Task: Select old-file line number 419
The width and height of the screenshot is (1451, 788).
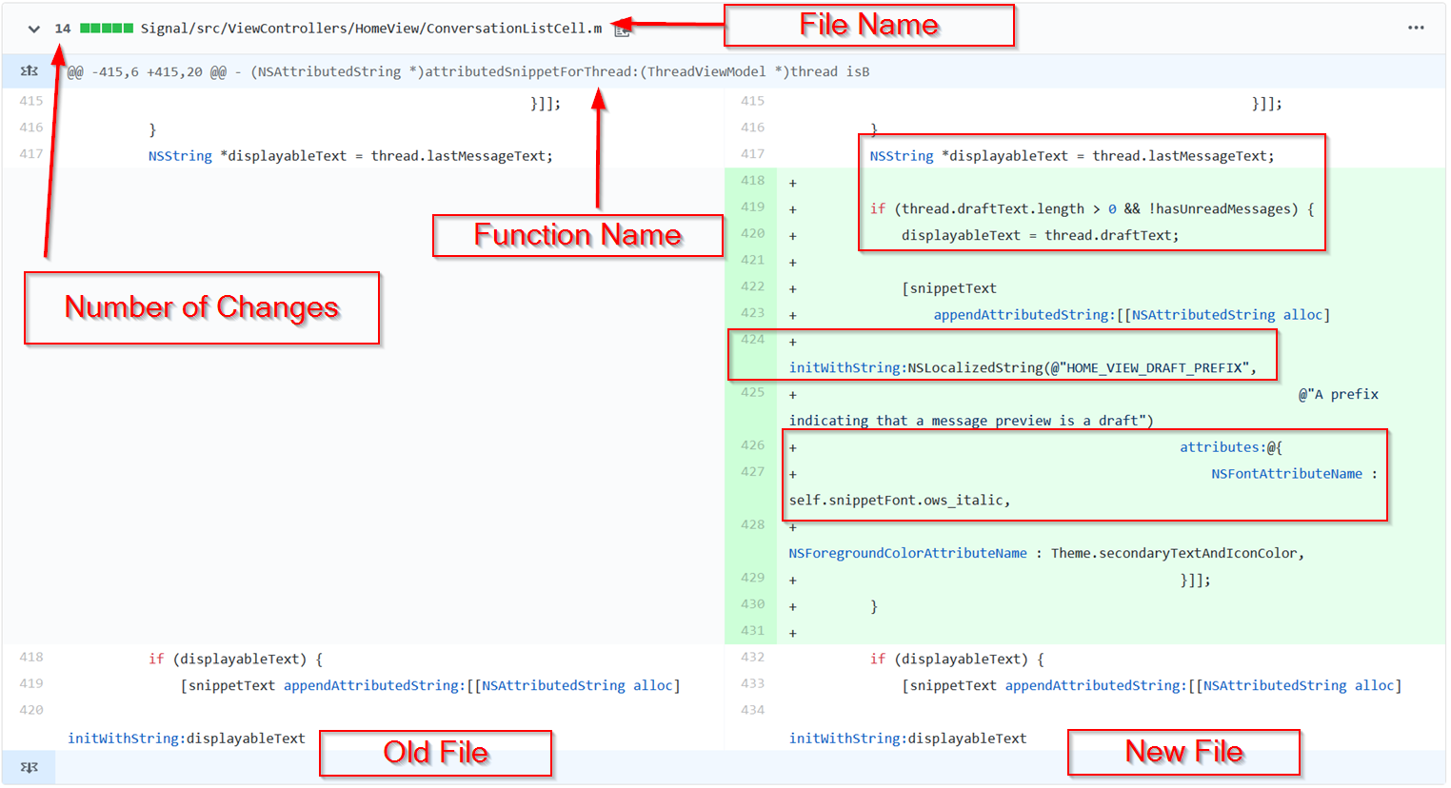Action: (31, 684)
